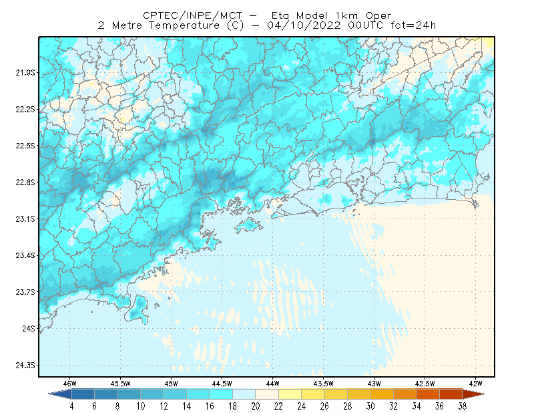Select the 24–26 degree yellow legend swatch
The image size is (534, 413).
313,394
